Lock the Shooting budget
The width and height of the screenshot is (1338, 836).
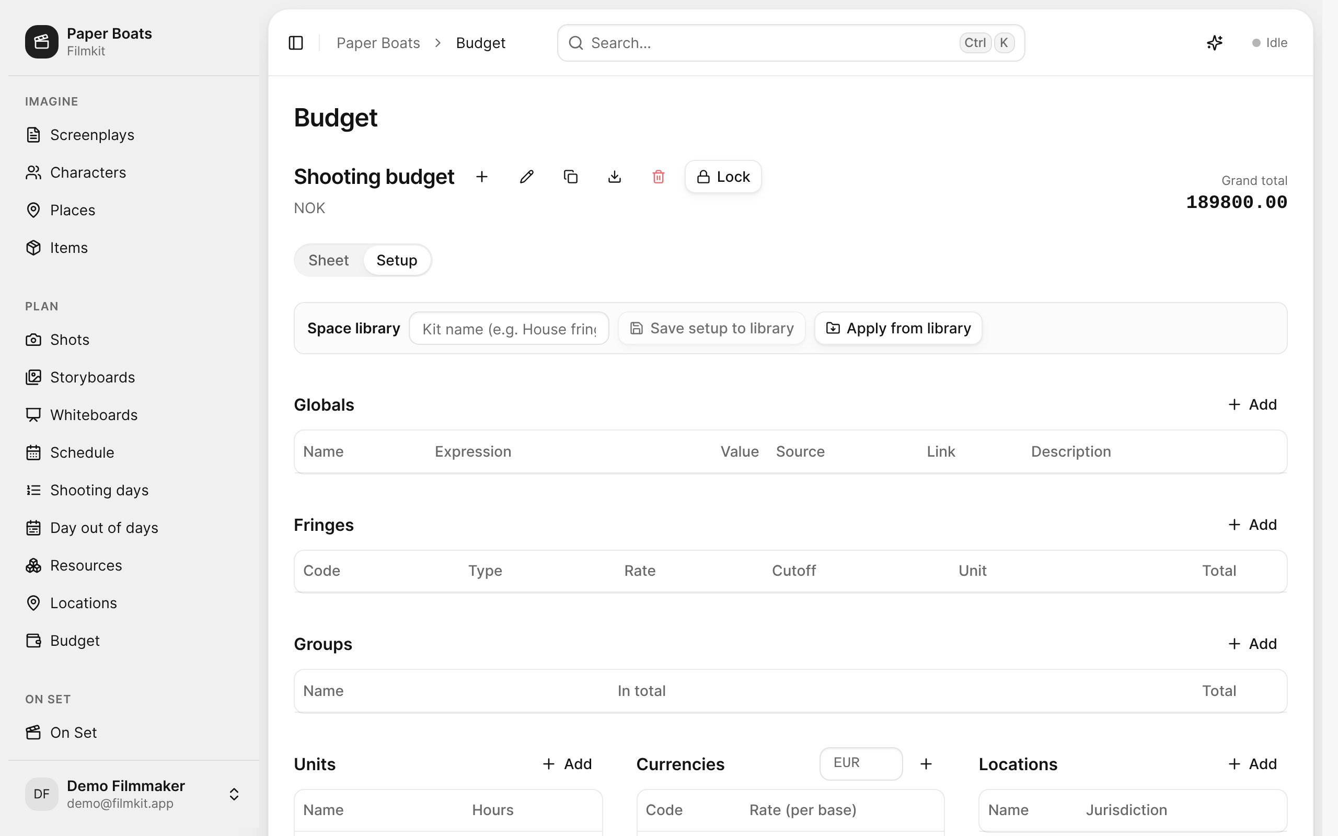(723, 177)
